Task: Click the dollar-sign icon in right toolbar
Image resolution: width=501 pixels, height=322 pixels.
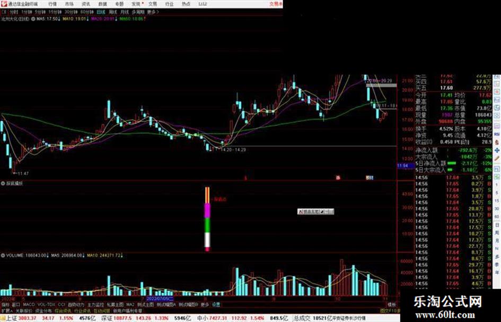Action: [x=497, y=142]
